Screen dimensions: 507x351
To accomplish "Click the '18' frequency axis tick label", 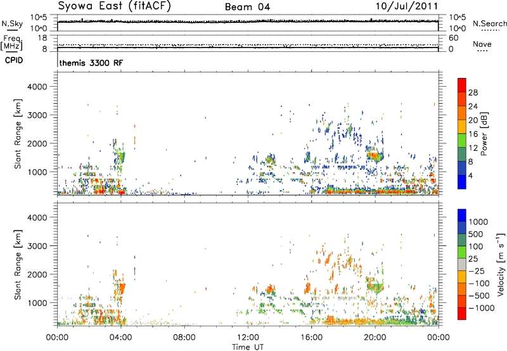I will pos(42,38).
